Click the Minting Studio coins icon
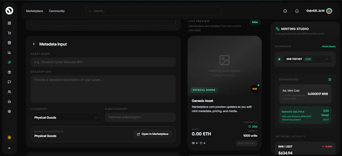 [x=277, y=29]
